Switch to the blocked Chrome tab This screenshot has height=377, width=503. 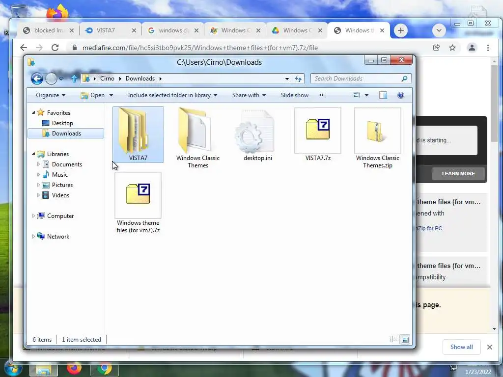coord(48,30)
